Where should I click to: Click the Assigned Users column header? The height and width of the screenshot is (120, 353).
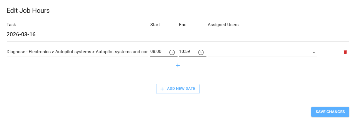point(223,25)
